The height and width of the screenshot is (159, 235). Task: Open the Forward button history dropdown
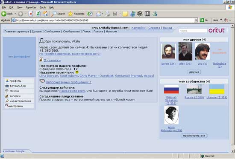(x=25, y=14)
